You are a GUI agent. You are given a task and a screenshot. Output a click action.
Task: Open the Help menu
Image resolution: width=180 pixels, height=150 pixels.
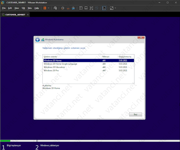click(x=37, y=8)
